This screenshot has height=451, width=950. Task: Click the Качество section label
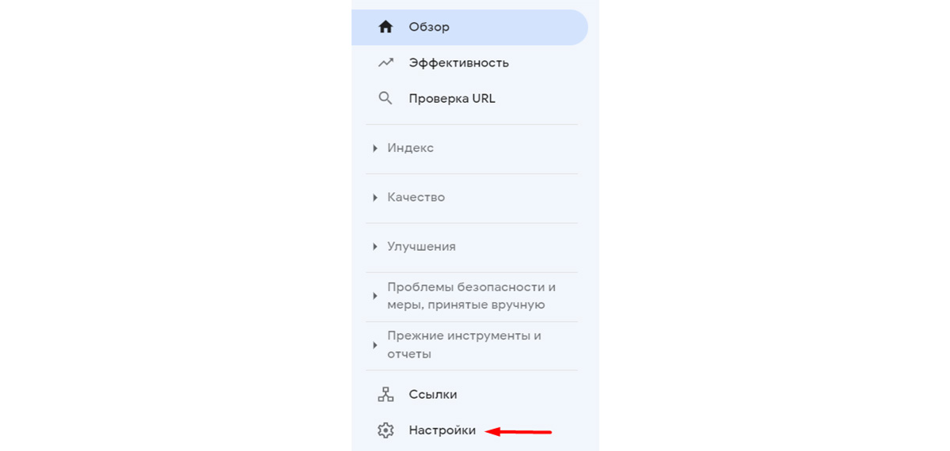coord(416,197)
